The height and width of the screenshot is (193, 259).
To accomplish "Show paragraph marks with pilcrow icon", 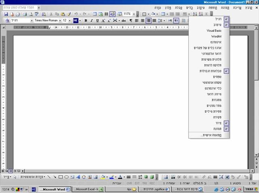I will tap(131, 21).
